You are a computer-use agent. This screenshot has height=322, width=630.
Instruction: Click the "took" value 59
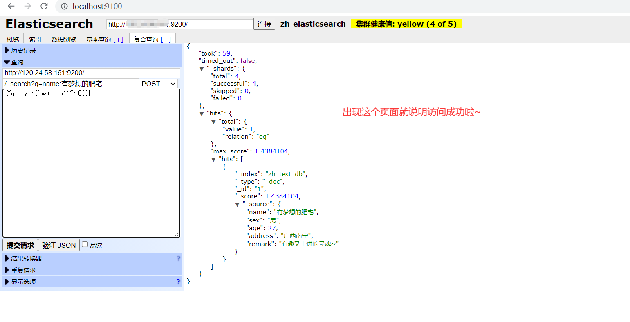point(226,53)
